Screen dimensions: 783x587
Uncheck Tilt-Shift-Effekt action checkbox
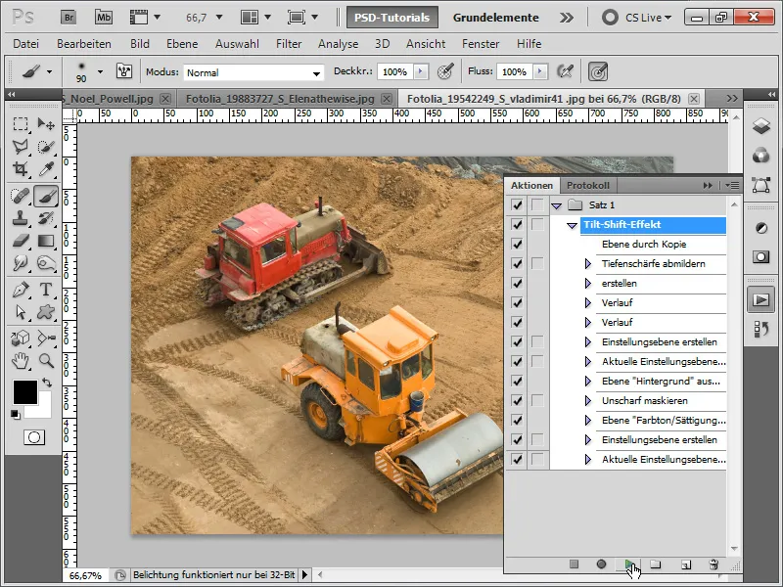pyautogui.click(x=517, y=225)
